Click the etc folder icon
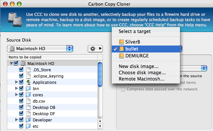Image resolution: width=213 pixels, height=131 pixels. (x=28, y=126)
